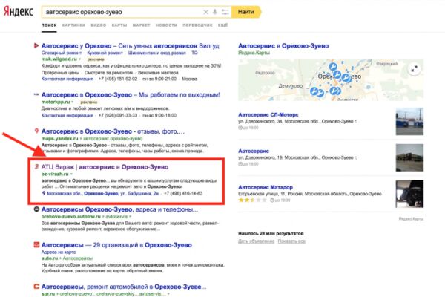Expand the map with fullscreen arrows icon
Screen dimensions: 445x297
coord(415,69)
